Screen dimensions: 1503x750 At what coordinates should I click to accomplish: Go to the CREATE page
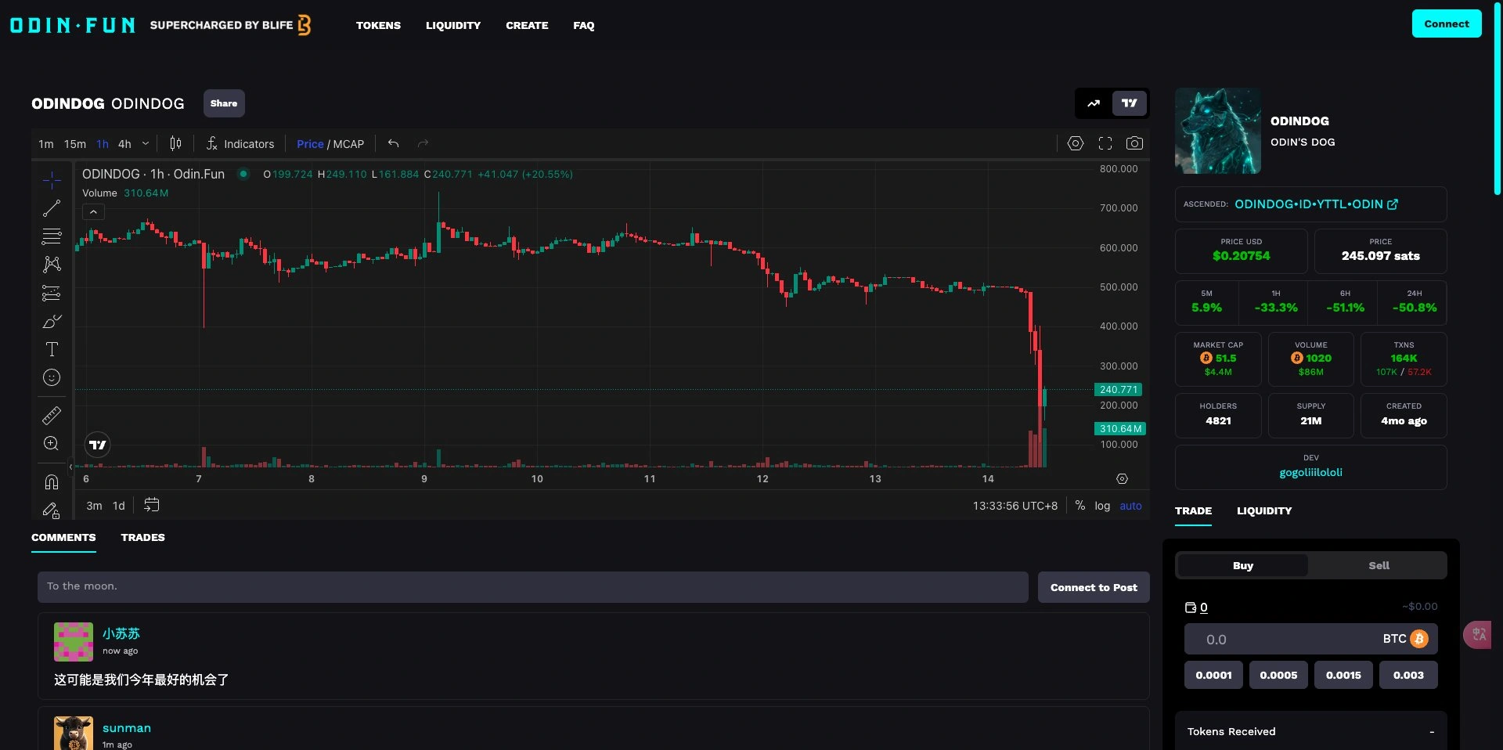pos(527,25)
